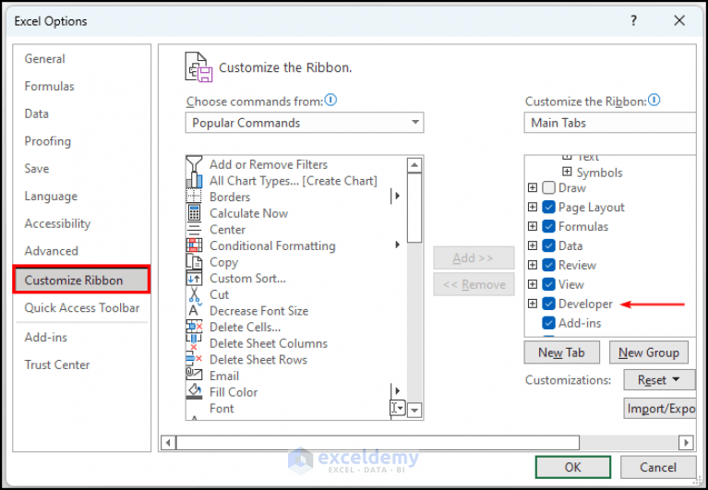
Task: Click the info icon beside Customize the Ribbon label
Action: pyautogui.click(x=654, y=100)
